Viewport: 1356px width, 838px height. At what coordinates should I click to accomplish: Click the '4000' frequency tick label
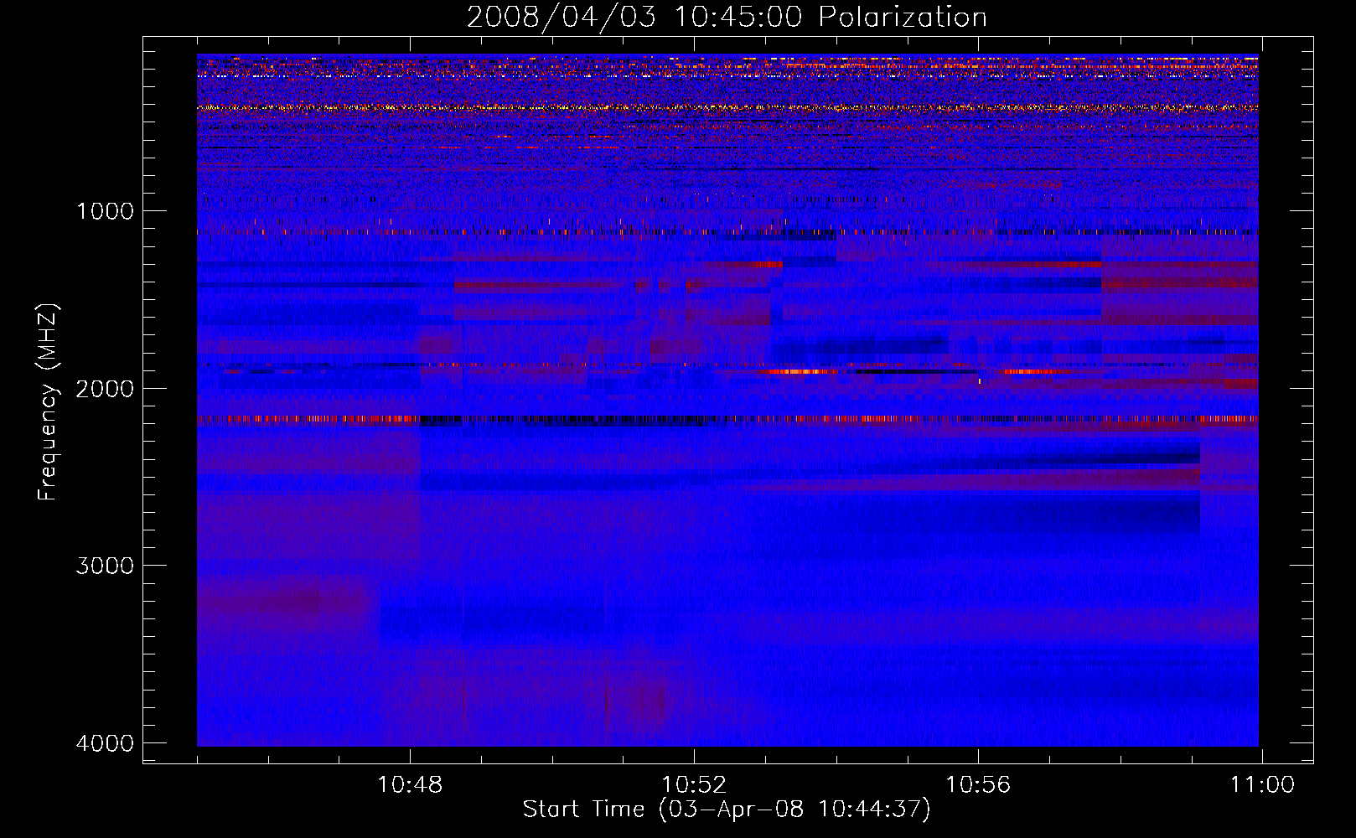pos(105,743)
